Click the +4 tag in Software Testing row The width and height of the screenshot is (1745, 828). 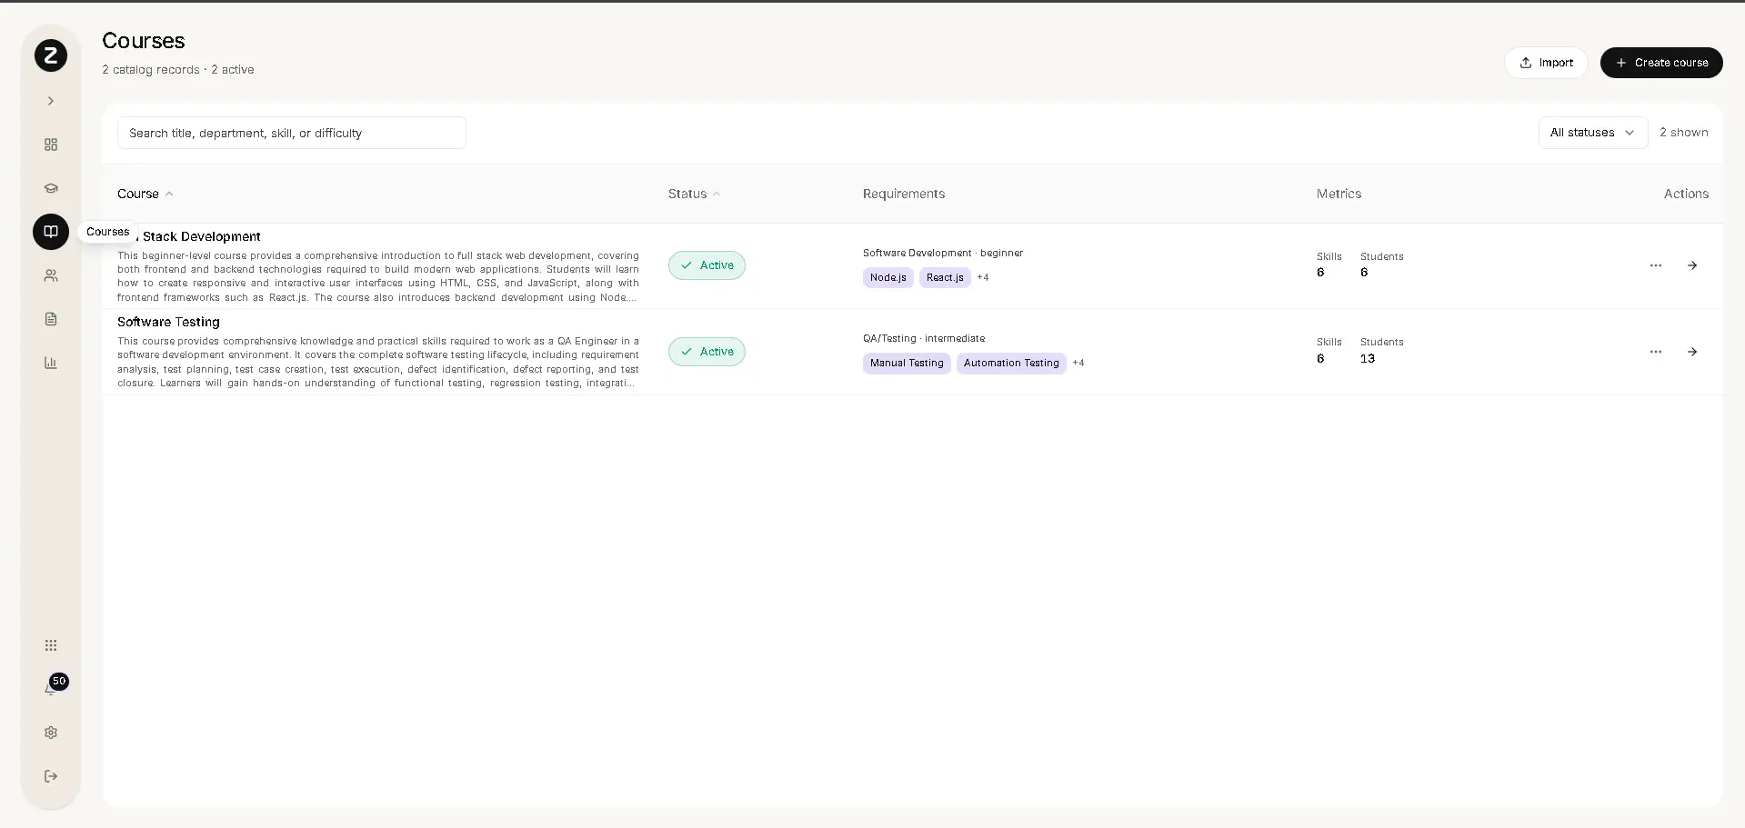(x=1078, y=363)
